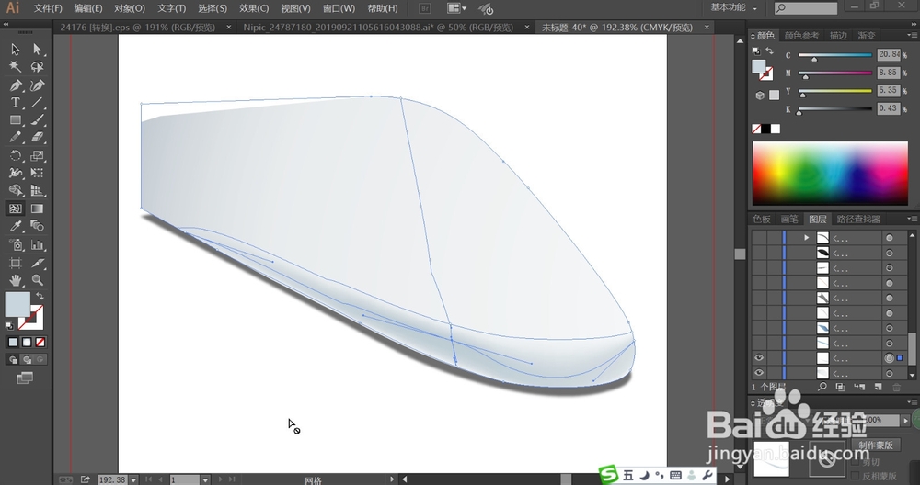Open the 对象(O) menu

click(130, 8)
